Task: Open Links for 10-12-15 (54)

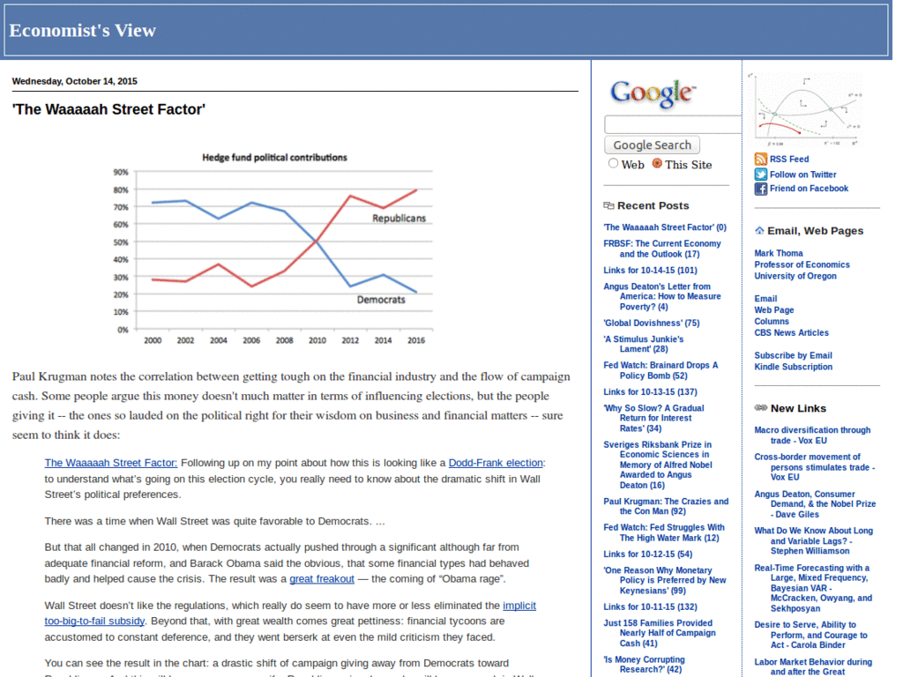Action: point(648,554)
